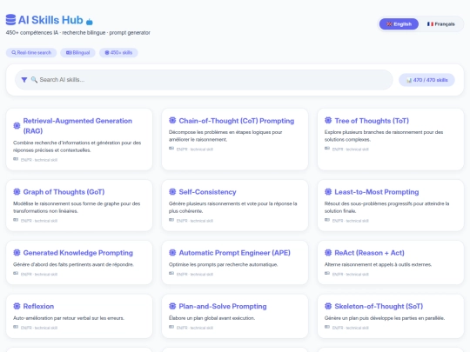
Task: Click the chip icon on Plan-and-Solve Prompting card
Action: point(172,306)
